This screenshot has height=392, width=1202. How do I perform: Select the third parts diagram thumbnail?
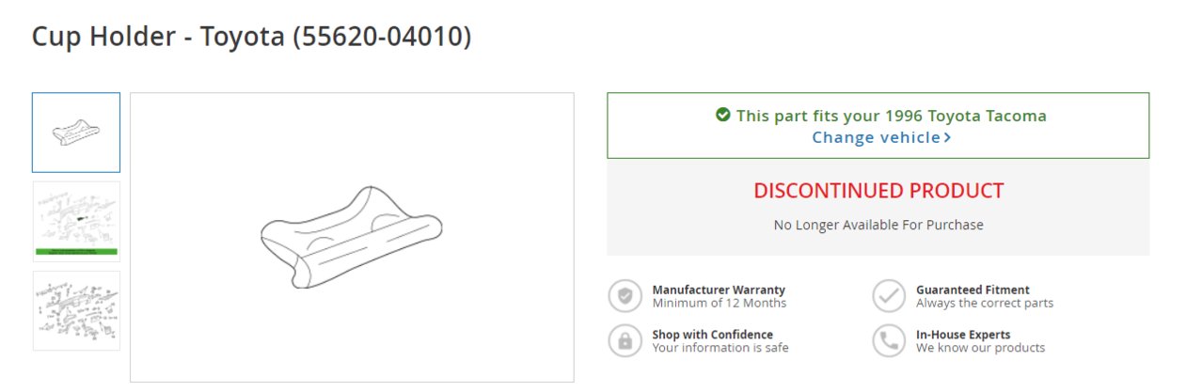[x=76, y=310]
